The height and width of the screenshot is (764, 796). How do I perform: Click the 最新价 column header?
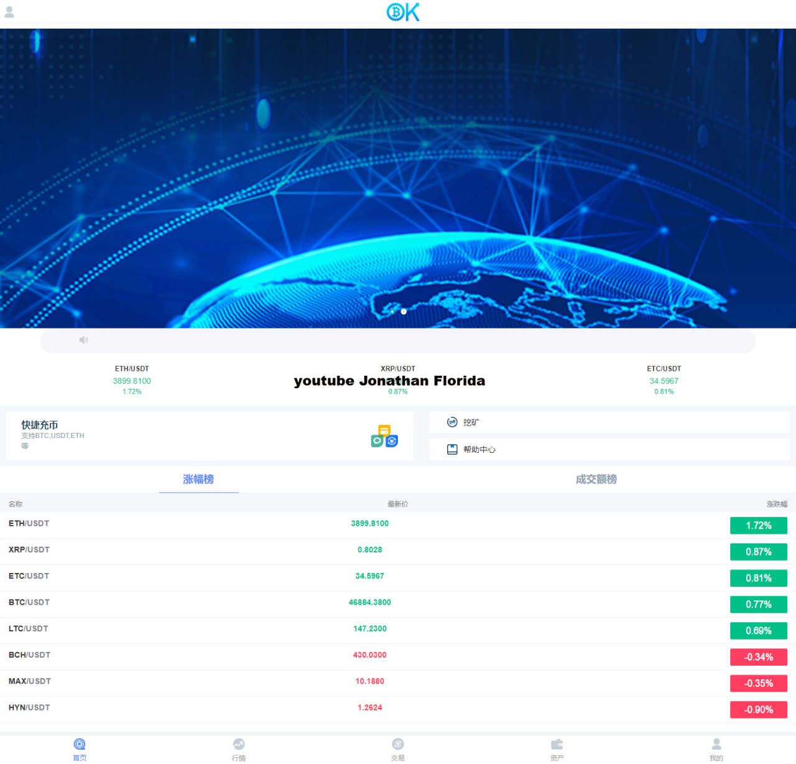tap(398, 504)
